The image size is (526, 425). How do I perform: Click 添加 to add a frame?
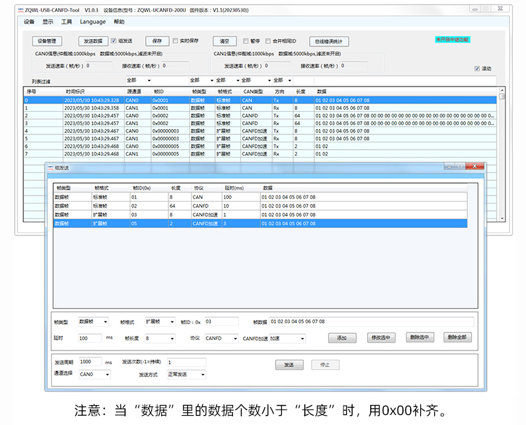pos(342,338)
